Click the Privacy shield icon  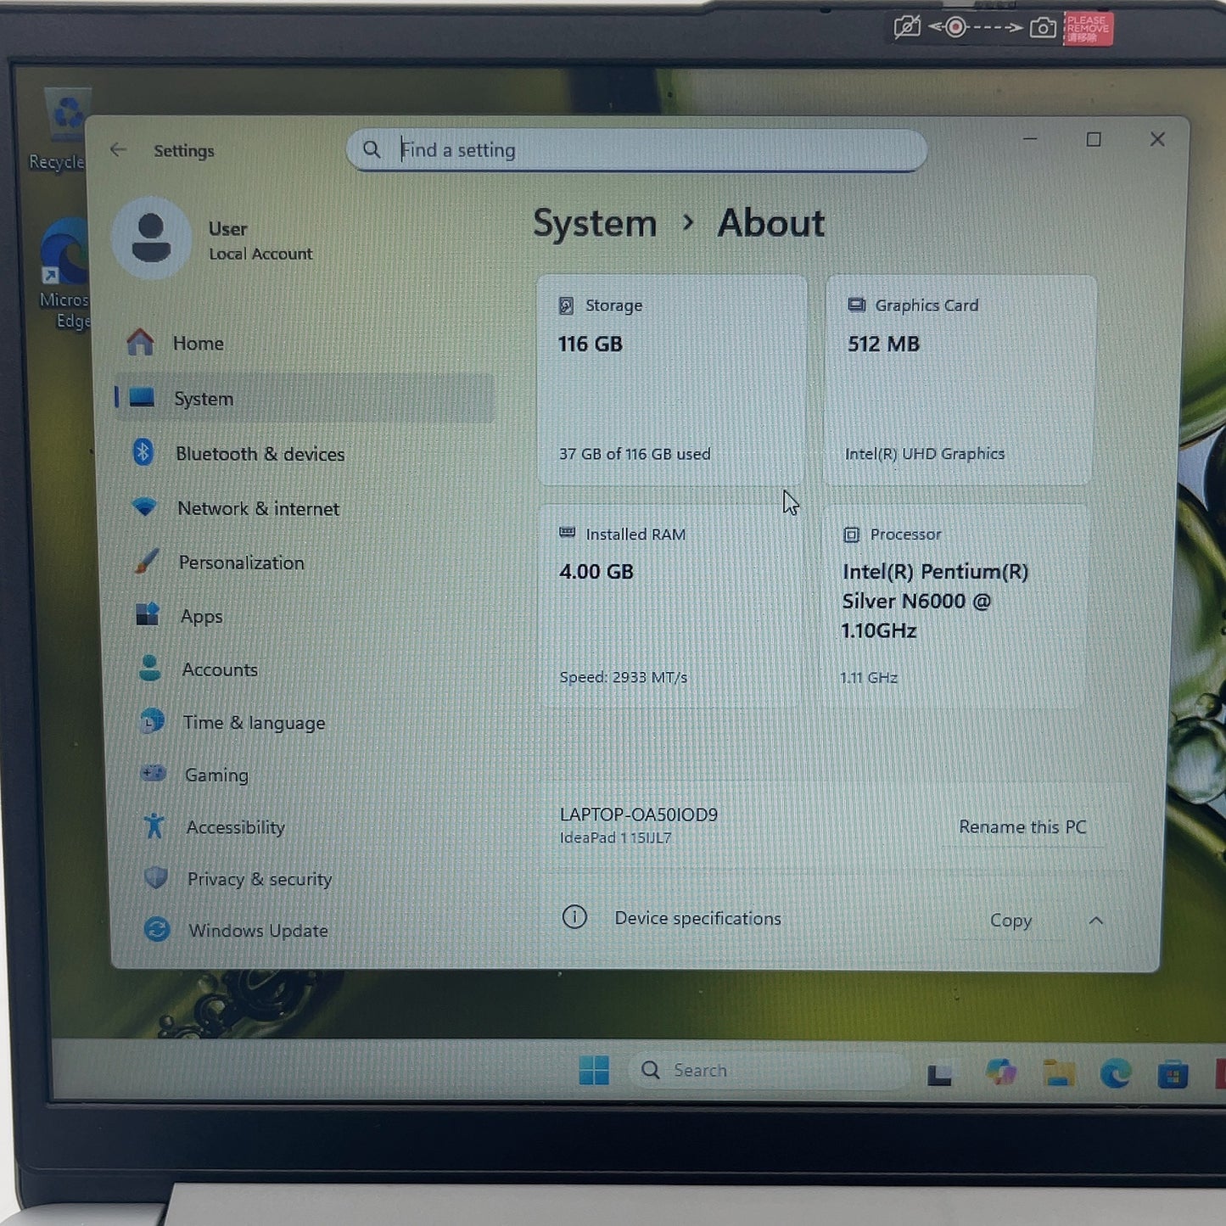[x=156, y=877]
